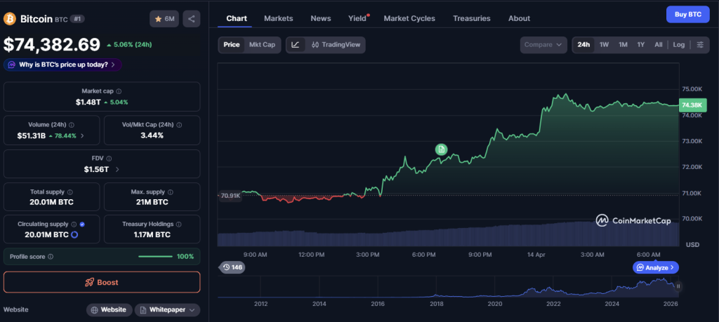Switch to the Market Cycles tab
Viewport: 719px width, 322px height.
[x=409, y=18]
